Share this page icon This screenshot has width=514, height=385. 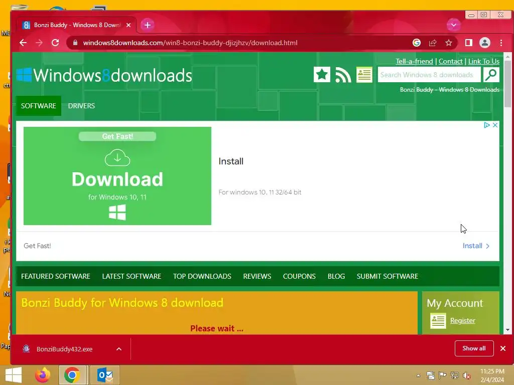tap(433, 43)
